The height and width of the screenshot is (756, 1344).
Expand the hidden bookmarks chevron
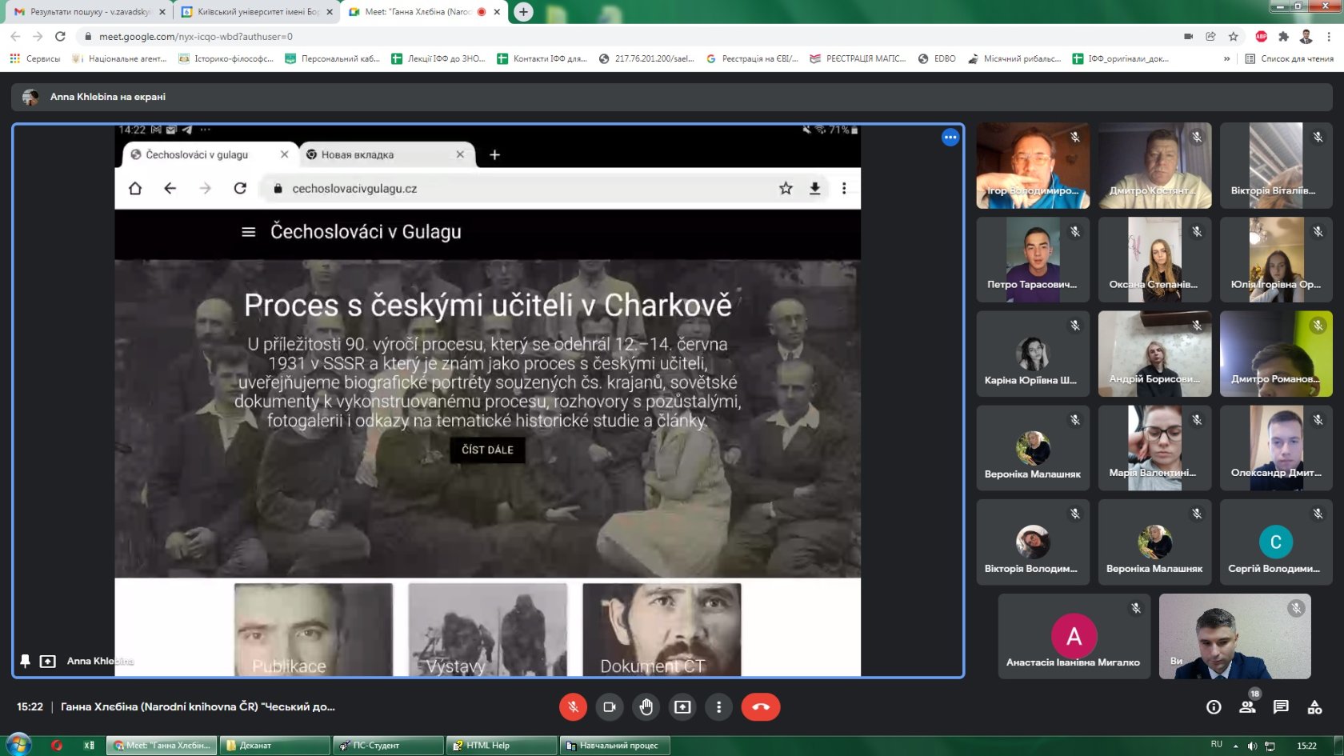click(1226, 58)
